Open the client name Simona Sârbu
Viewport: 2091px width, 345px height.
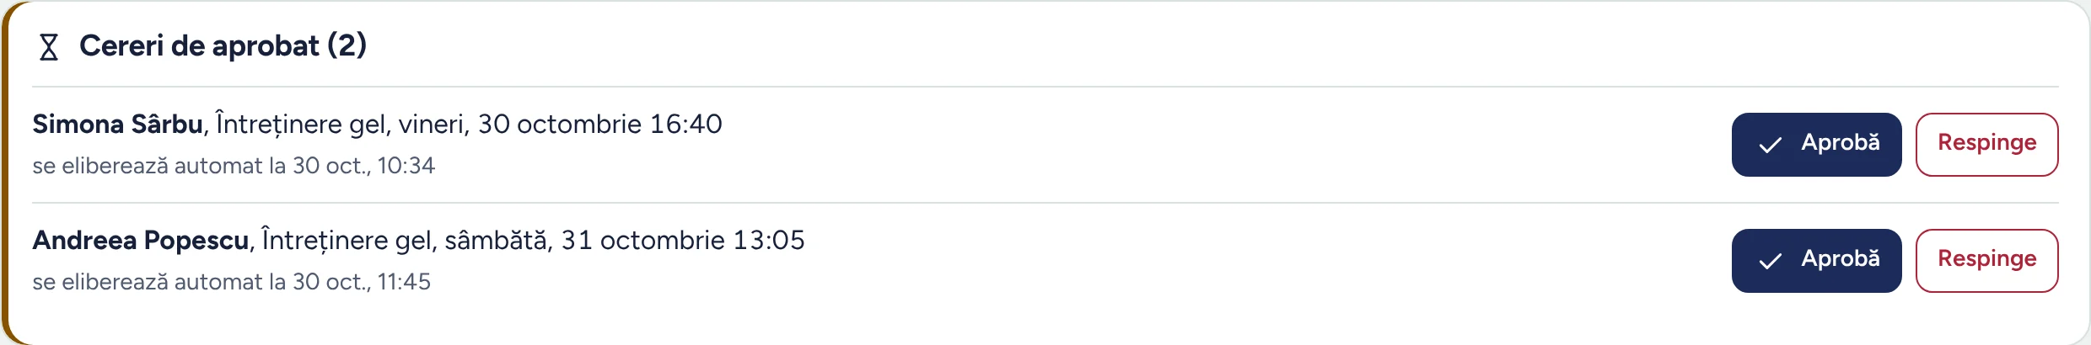(117, 125)
